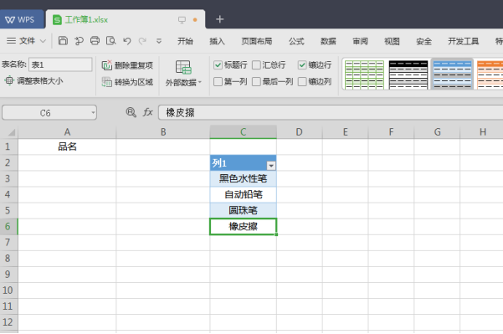Click the fx insert function icon
503x334 pixels.
click(147, 112)
